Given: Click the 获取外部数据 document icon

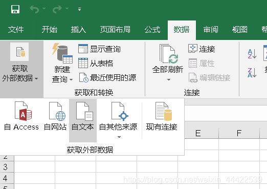Looking at the screenshot, I should 19,52.
